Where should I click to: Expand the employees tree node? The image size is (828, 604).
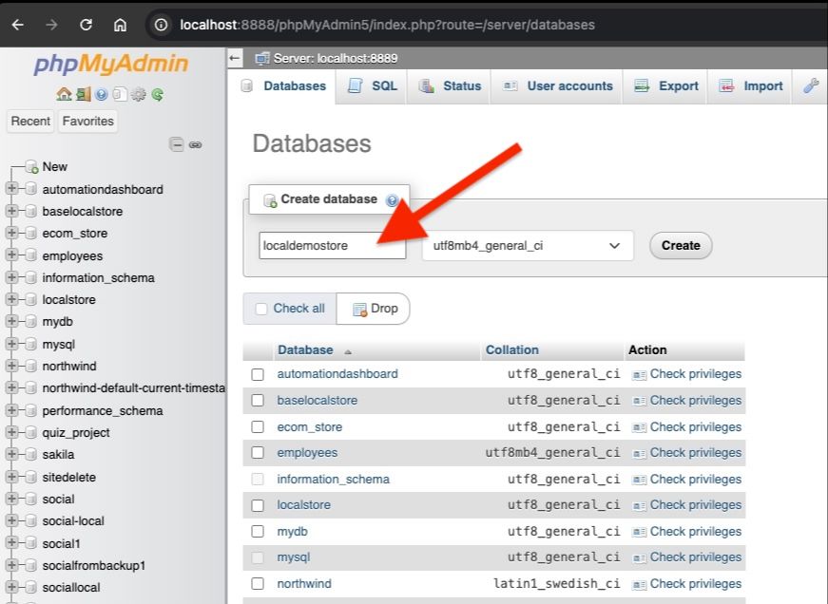(x=11, y=255)
